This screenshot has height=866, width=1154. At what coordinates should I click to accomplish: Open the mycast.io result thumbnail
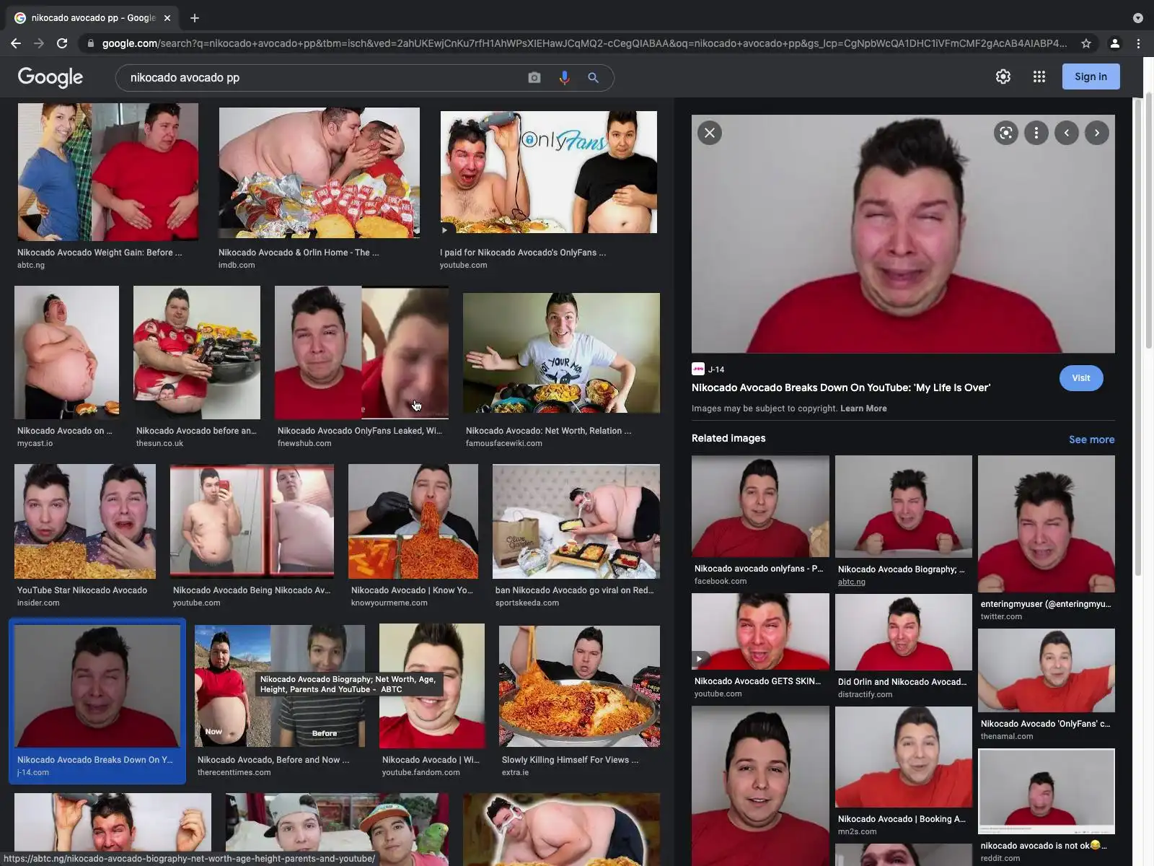(66, 352)
